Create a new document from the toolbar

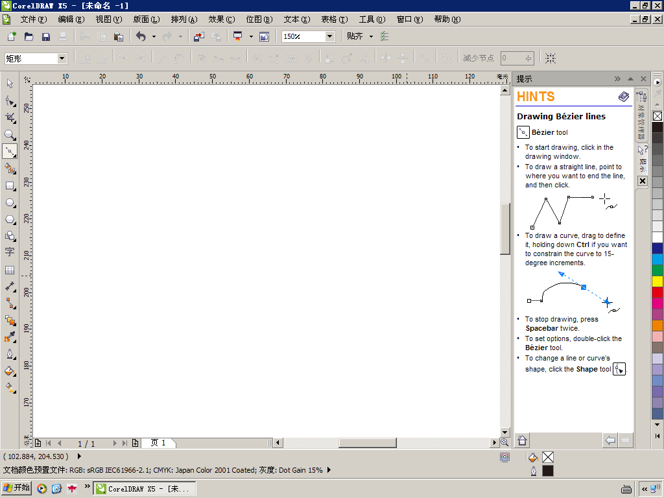tap(12, 37)
